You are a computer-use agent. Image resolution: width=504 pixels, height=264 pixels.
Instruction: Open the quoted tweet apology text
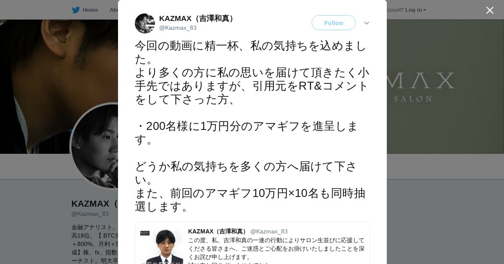pyautogui.click(x=276, y=248)
